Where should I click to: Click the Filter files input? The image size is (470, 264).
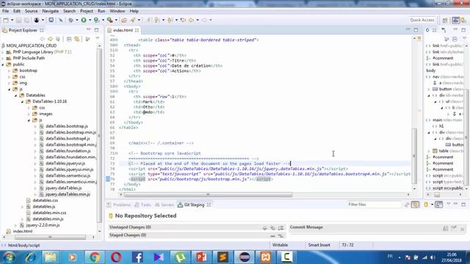tap(374, 205)
